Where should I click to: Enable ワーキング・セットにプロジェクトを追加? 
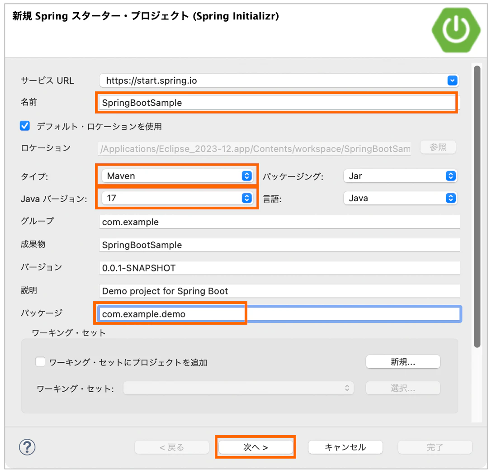tap(40, 361)
